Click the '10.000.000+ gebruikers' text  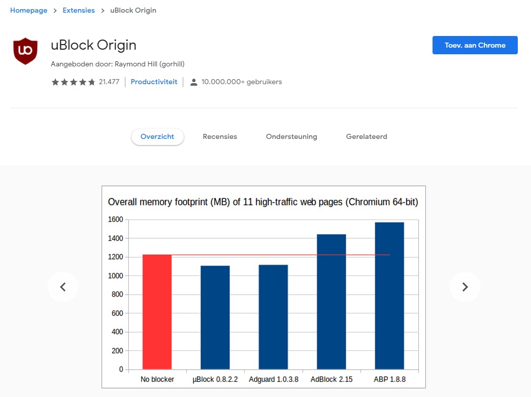click(x=242, y=82)
